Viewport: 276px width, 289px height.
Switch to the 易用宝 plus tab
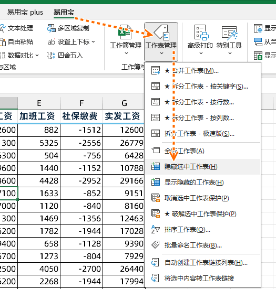tap(25, 13)
